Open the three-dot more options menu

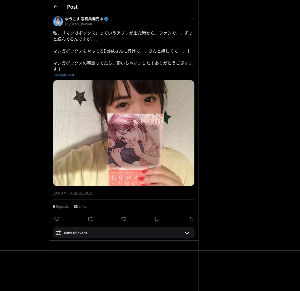tap(192, 19)
